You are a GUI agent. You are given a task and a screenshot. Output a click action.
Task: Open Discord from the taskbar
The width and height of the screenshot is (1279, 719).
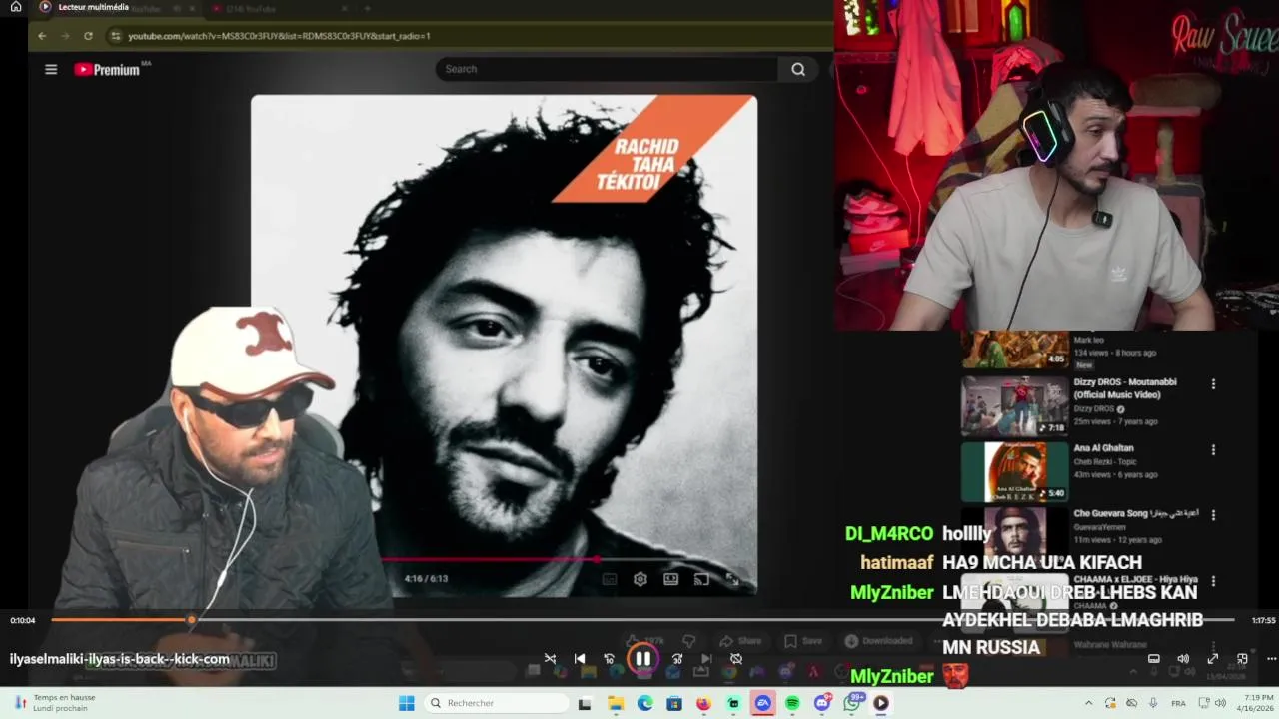point(822,703)
